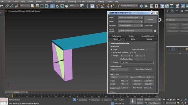
Task: Select Active Time Segment radio button
Action: tap(111, 52)
